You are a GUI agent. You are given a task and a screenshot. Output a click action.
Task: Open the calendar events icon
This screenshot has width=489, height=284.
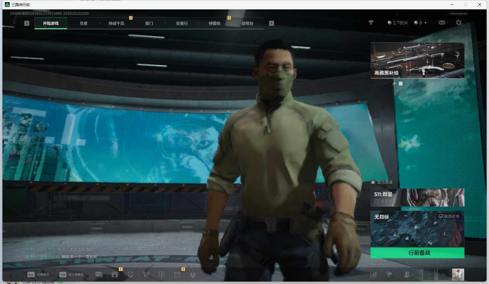(x=177, y=275)
